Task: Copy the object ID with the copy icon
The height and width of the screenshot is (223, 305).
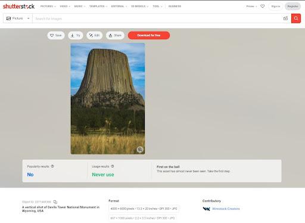Action: (55, 202)
